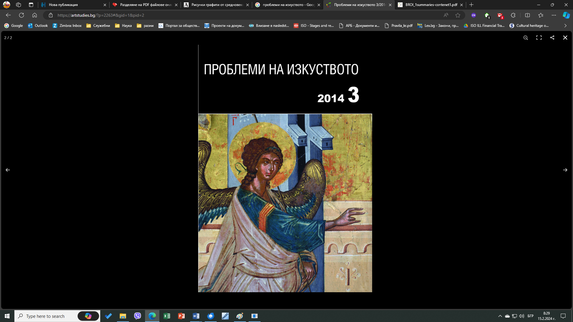Reload the current page
Viewport: 573px width, 322px height.
[x=21, y=15]
